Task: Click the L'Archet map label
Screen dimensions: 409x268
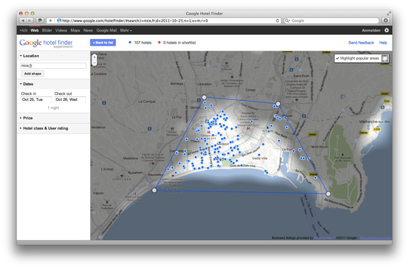Action: tap(107, 169)
